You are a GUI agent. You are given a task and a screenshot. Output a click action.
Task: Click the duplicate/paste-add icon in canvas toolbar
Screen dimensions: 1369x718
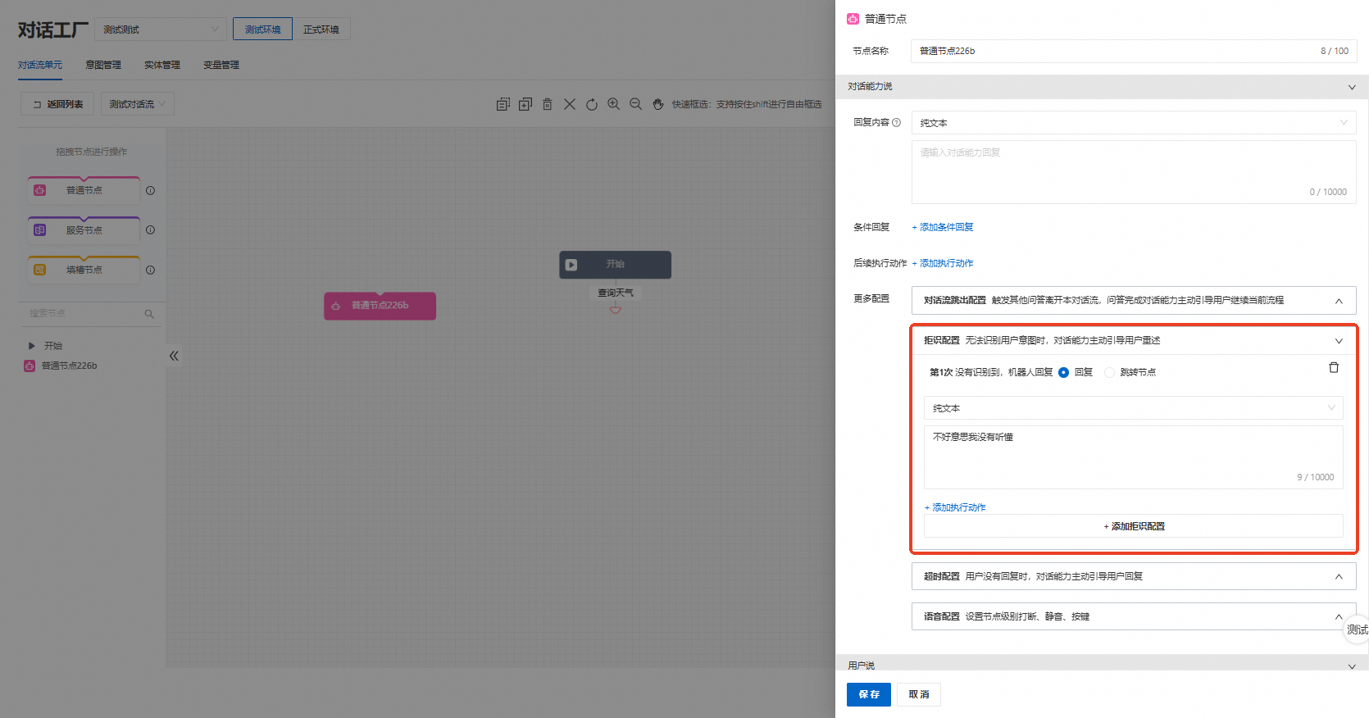525,104
